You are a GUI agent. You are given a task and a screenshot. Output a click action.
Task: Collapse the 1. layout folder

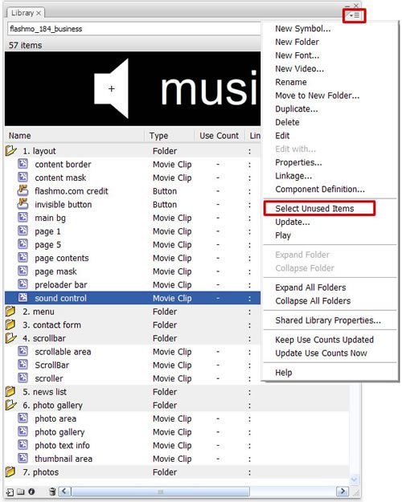(10, 150)
